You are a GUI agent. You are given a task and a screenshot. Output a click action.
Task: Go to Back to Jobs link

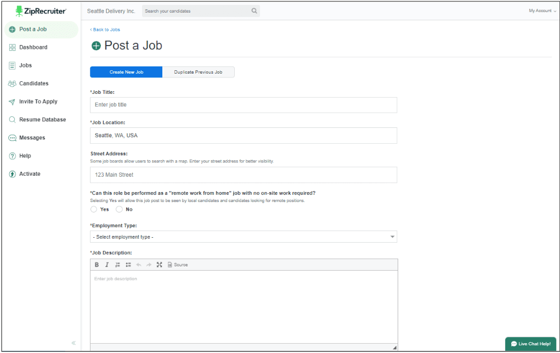click(105, 30)
